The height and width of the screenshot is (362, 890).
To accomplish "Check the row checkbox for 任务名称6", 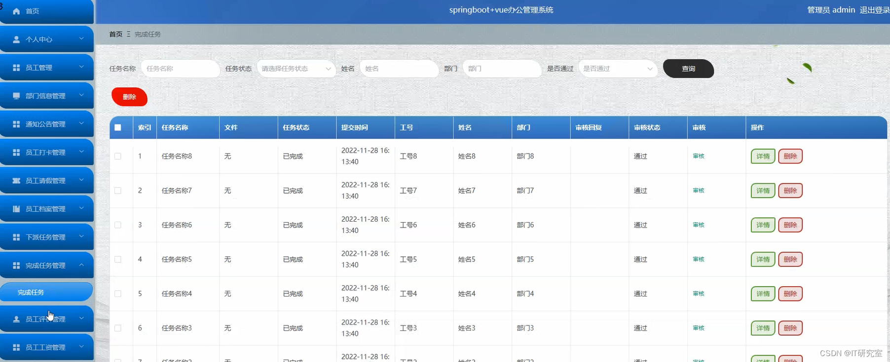I will pos(117,225).
